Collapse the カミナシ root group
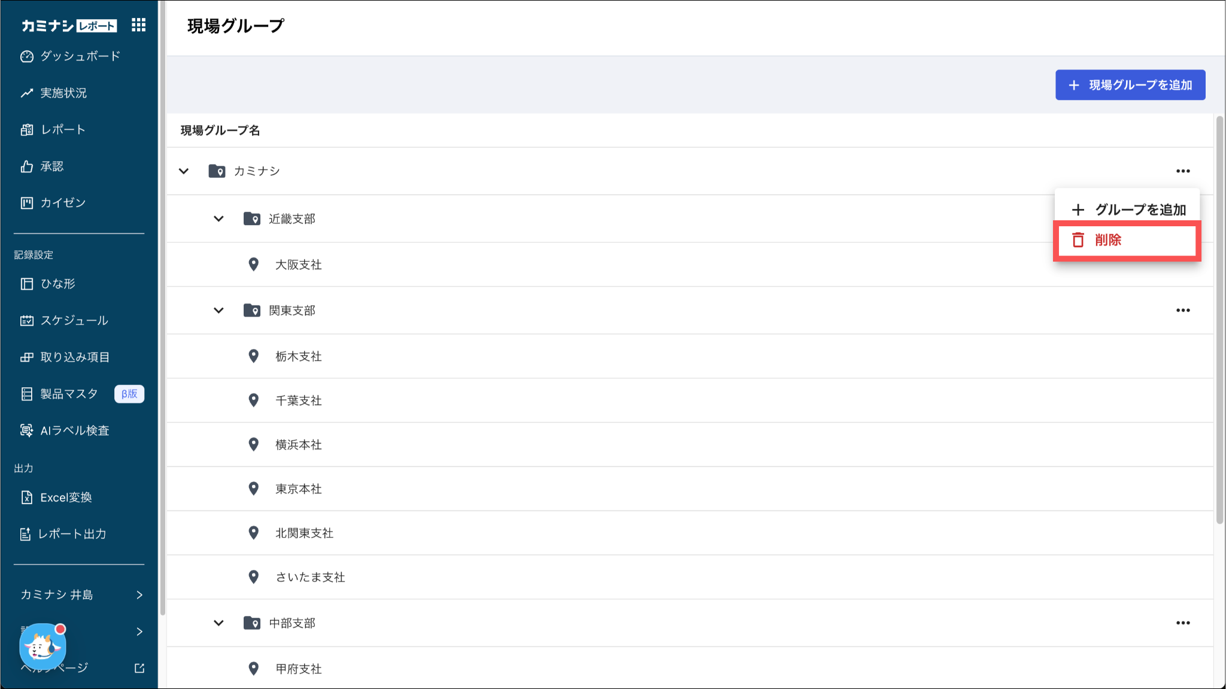The image size is (1226, 689). click(184, 171)
